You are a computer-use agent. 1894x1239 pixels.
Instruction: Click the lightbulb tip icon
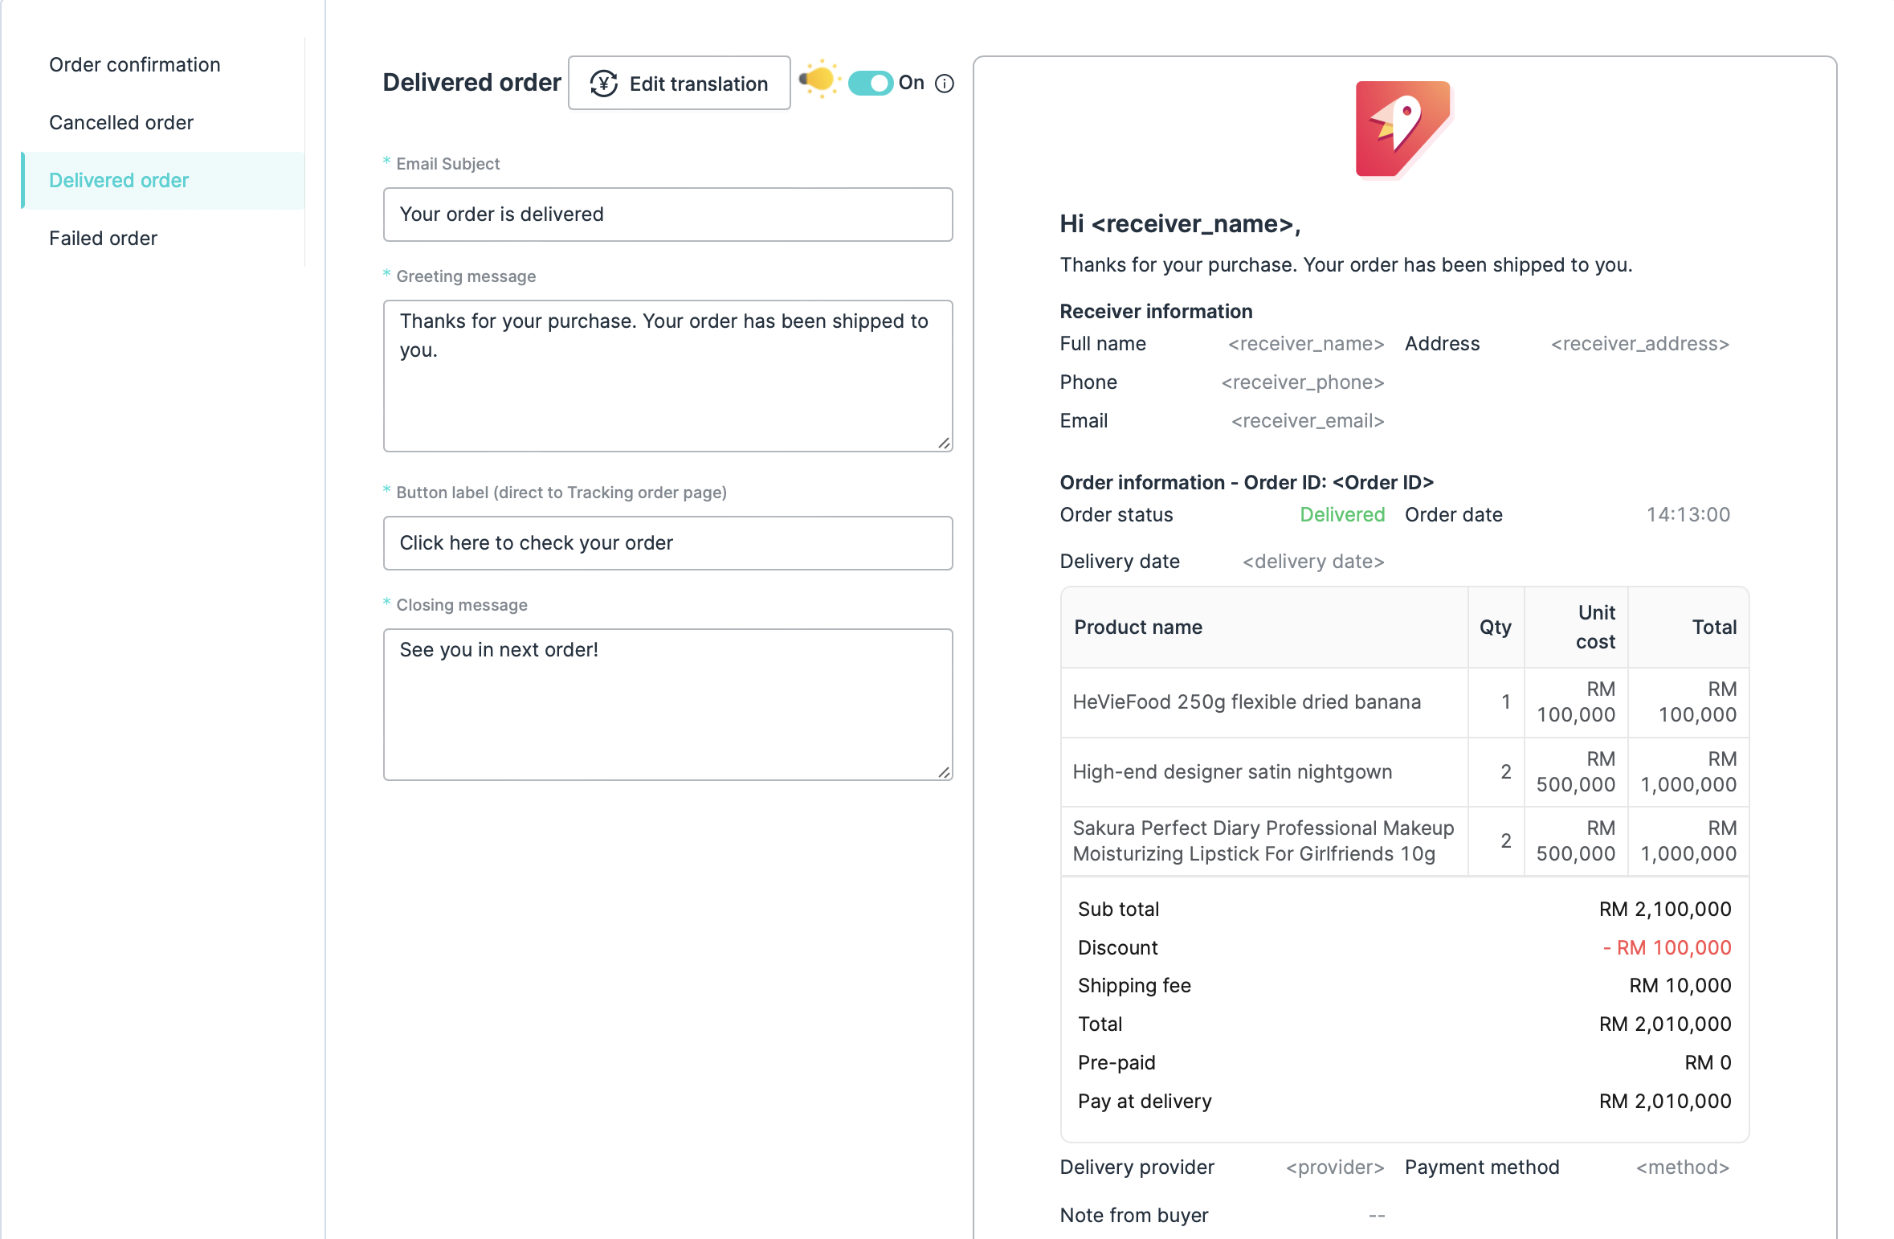tap(818, 80)
